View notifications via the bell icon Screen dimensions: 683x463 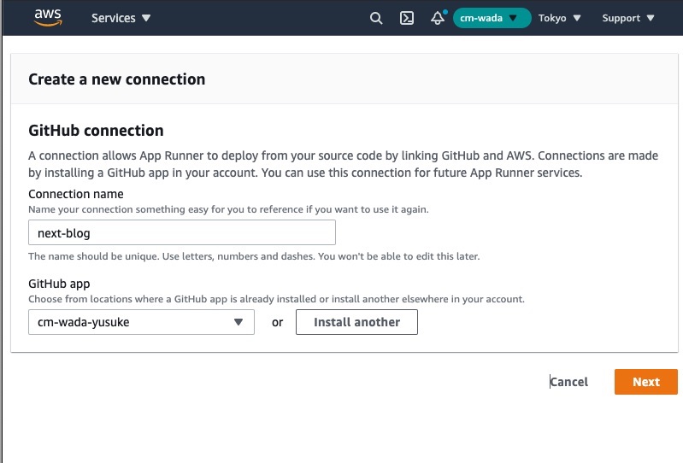point(438,18)
